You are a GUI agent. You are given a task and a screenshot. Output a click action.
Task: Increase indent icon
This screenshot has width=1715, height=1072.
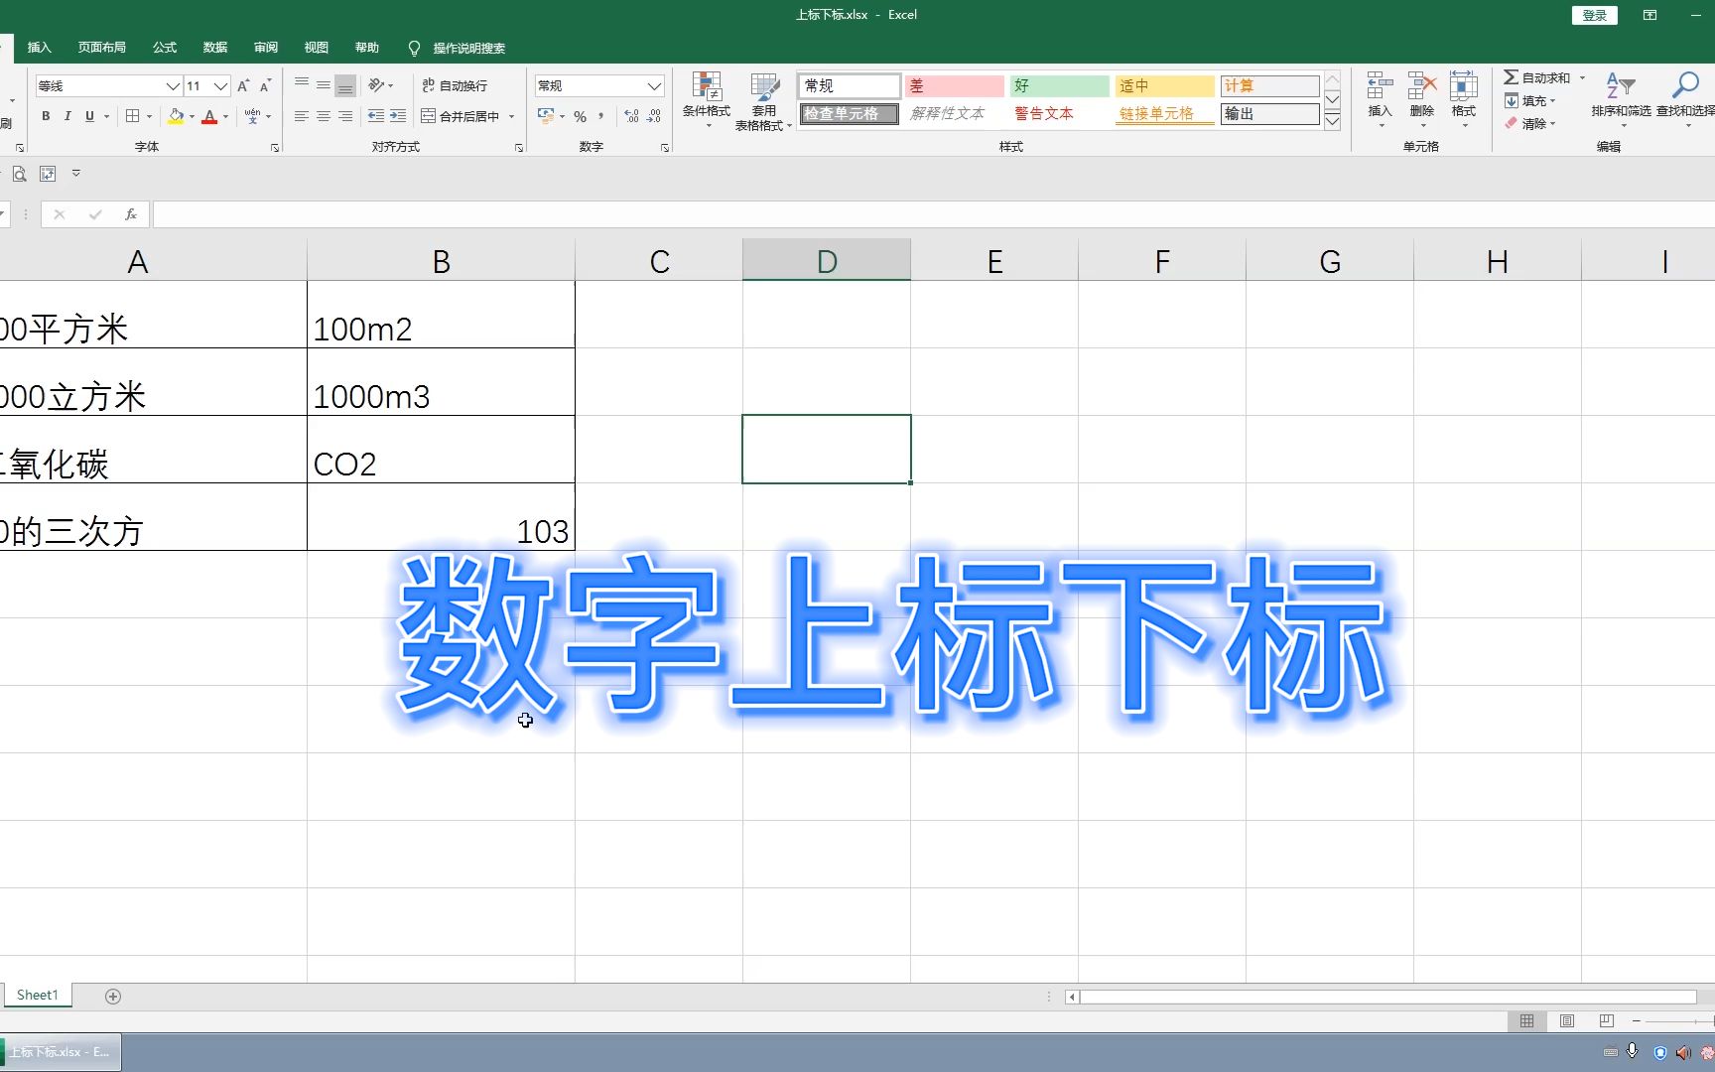click(x=398, y=116)
